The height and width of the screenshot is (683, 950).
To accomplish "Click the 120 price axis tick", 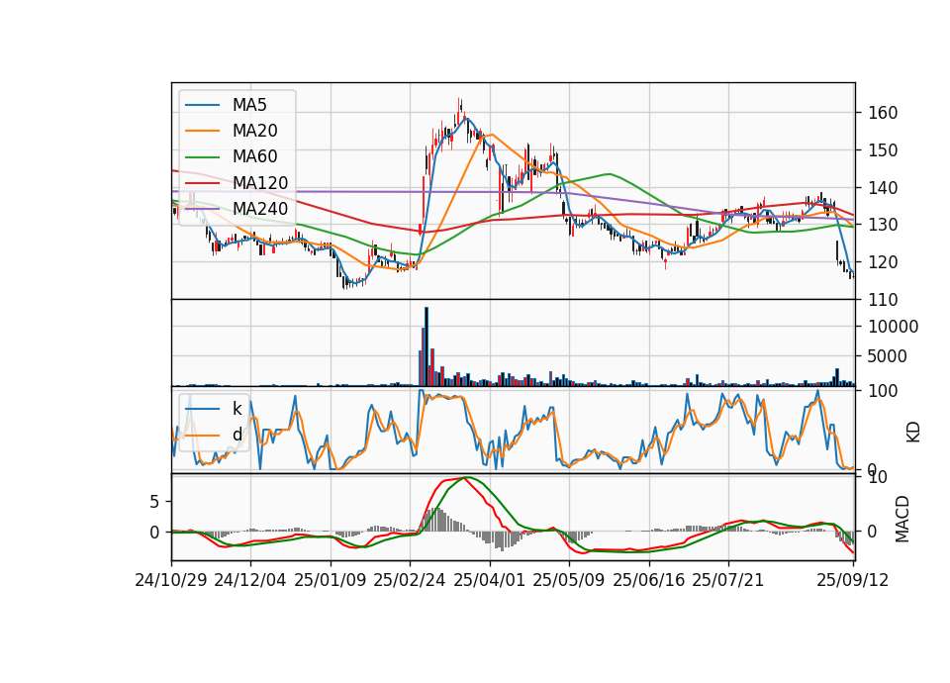I will 883,262.
